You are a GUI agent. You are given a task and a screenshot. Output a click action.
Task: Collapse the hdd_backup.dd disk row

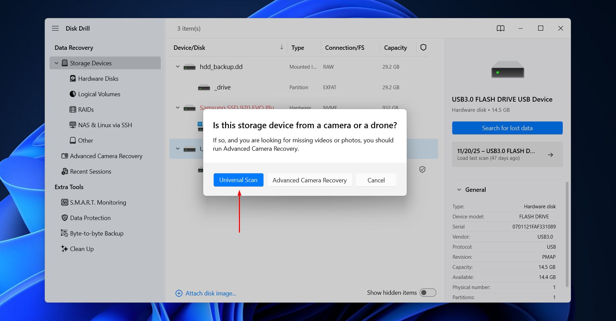[x=178, y=67]
